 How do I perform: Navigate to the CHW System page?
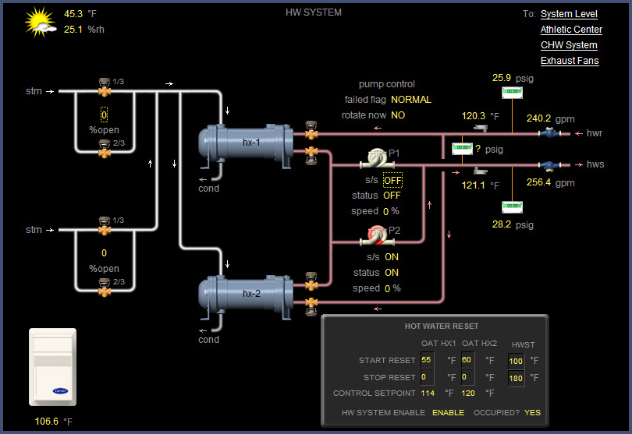(x=569, y=45)
